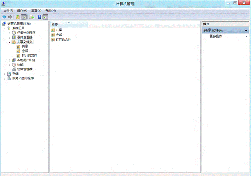Screen dimensions: 251x176
Task: Click the 会话 icon in center list
Action: pyautogui.click(x=53, y=35)
